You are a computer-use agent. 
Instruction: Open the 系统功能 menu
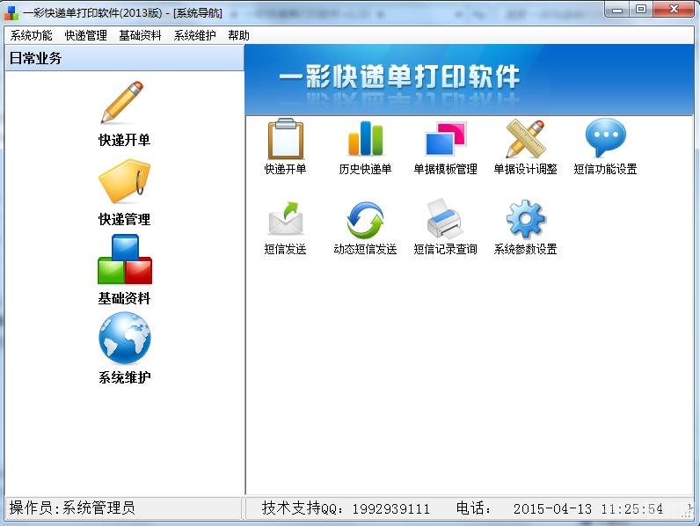[x=31, y=35]
